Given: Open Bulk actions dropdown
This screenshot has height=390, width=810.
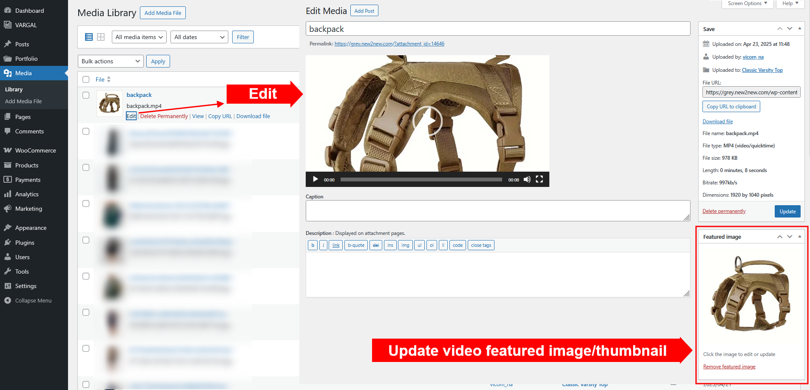Looking at the screenshot, I should tap(111, 61).
